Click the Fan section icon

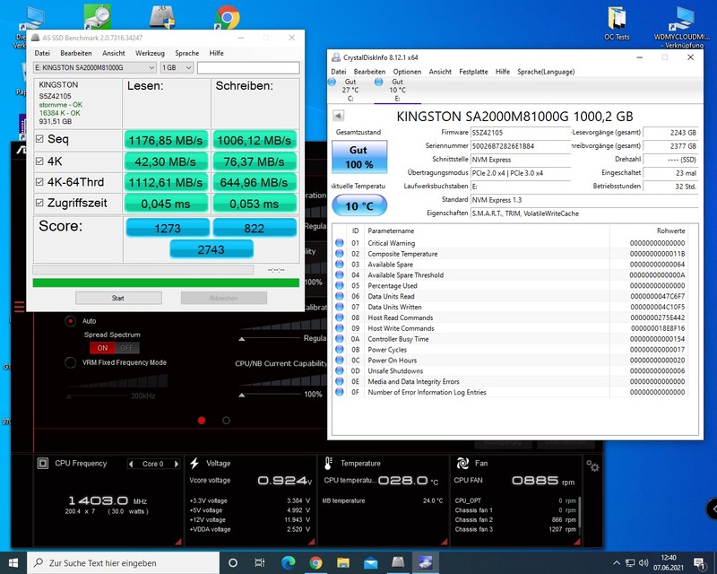tap(462, 463)
